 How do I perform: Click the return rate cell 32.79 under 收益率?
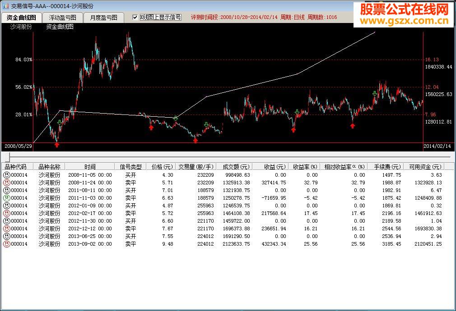point(311,183)
